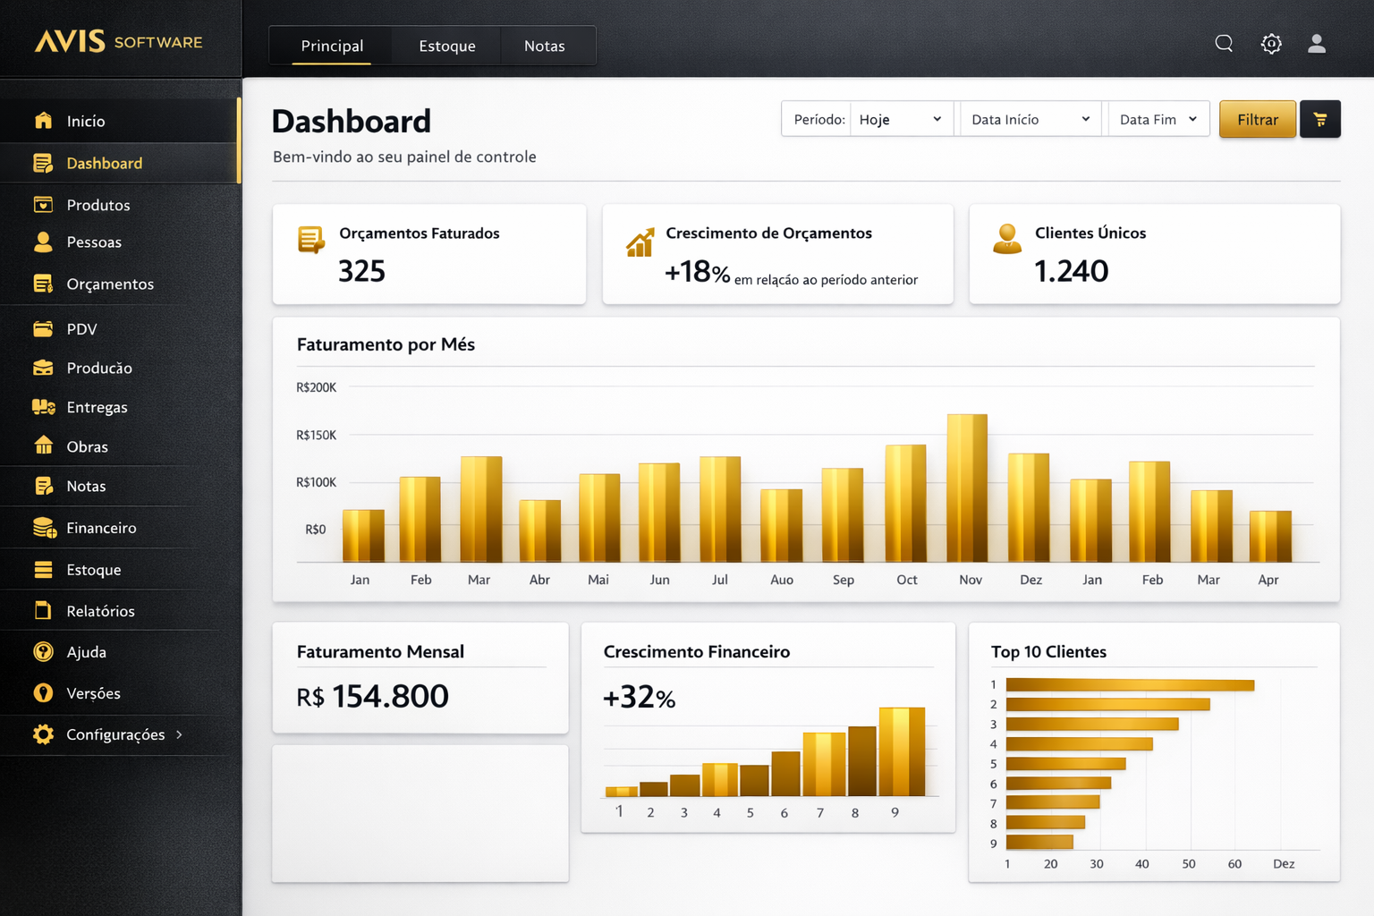
Task: Switch to the Estoque top tab
Action: (x=446, y=46)
